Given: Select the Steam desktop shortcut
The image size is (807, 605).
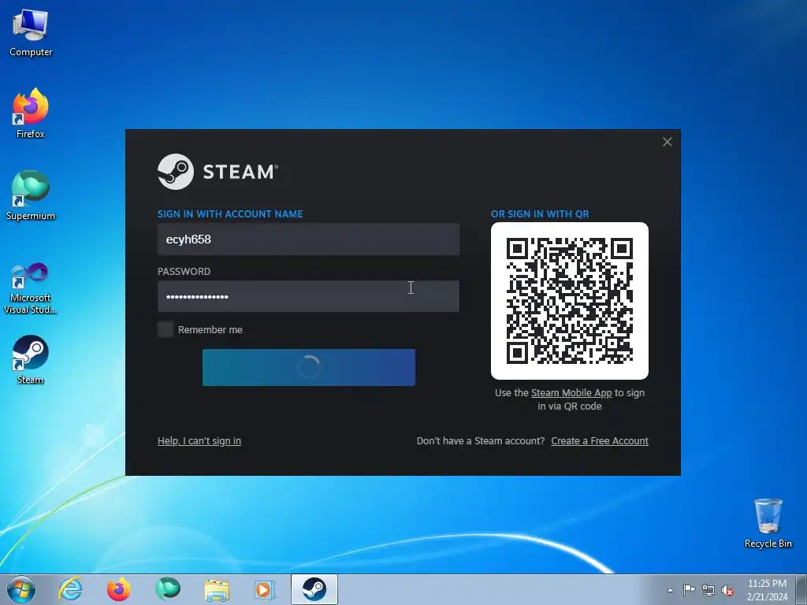Looking at the screenshot, I should click(31, 359).
